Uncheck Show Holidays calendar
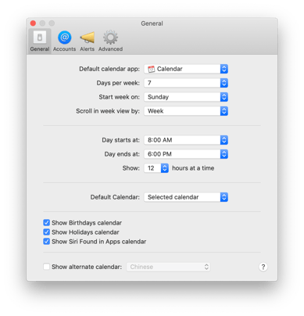Screen dimensions: 304x316 (x=46, y=232)
